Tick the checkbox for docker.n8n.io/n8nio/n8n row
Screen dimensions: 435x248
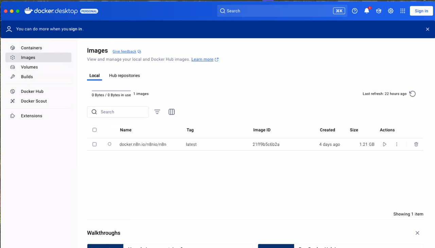(94, 144)
